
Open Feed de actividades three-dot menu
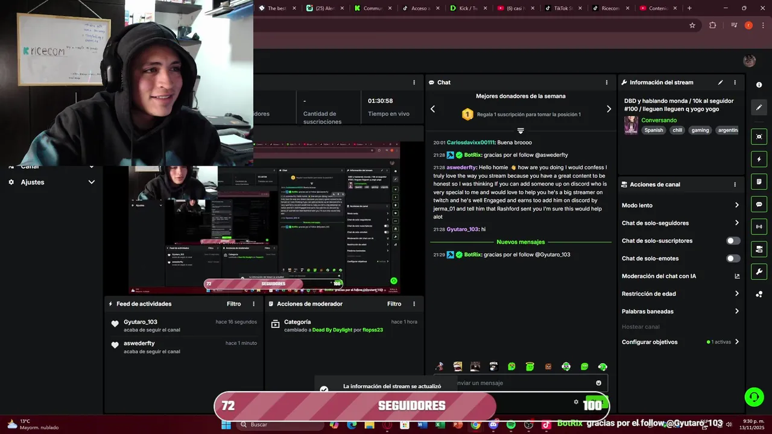click(x=253, y=304)
